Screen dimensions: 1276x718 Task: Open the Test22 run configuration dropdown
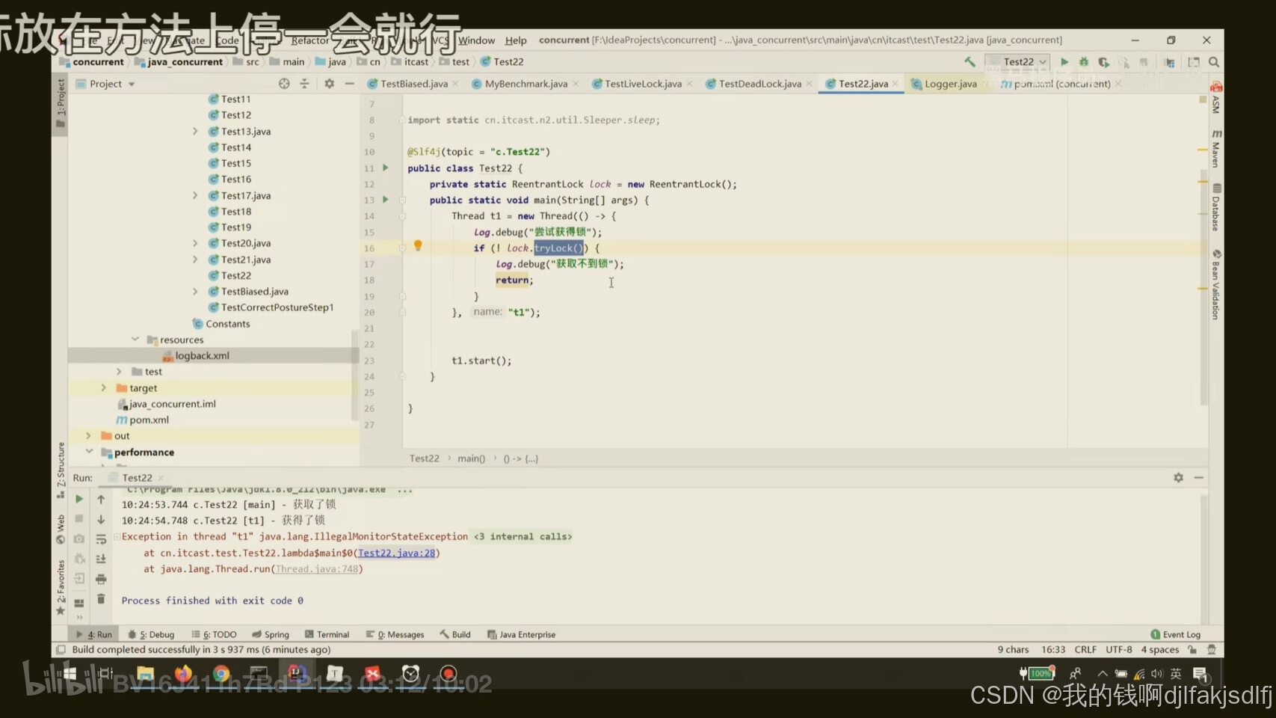coord(1017,62)
